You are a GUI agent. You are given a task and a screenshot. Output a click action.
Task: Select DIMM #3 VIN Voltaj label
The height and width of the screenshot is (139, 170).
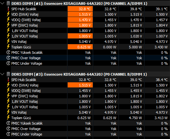(19, 112)
